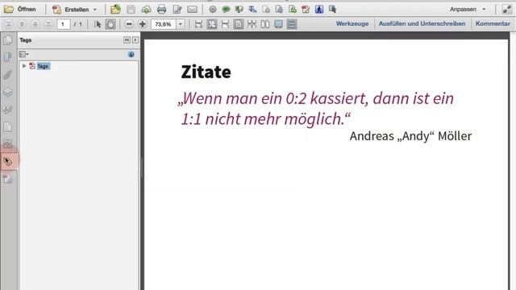The image size is (516, 290).
Task: Open the Anpassen dropdown
Action: 468,9
